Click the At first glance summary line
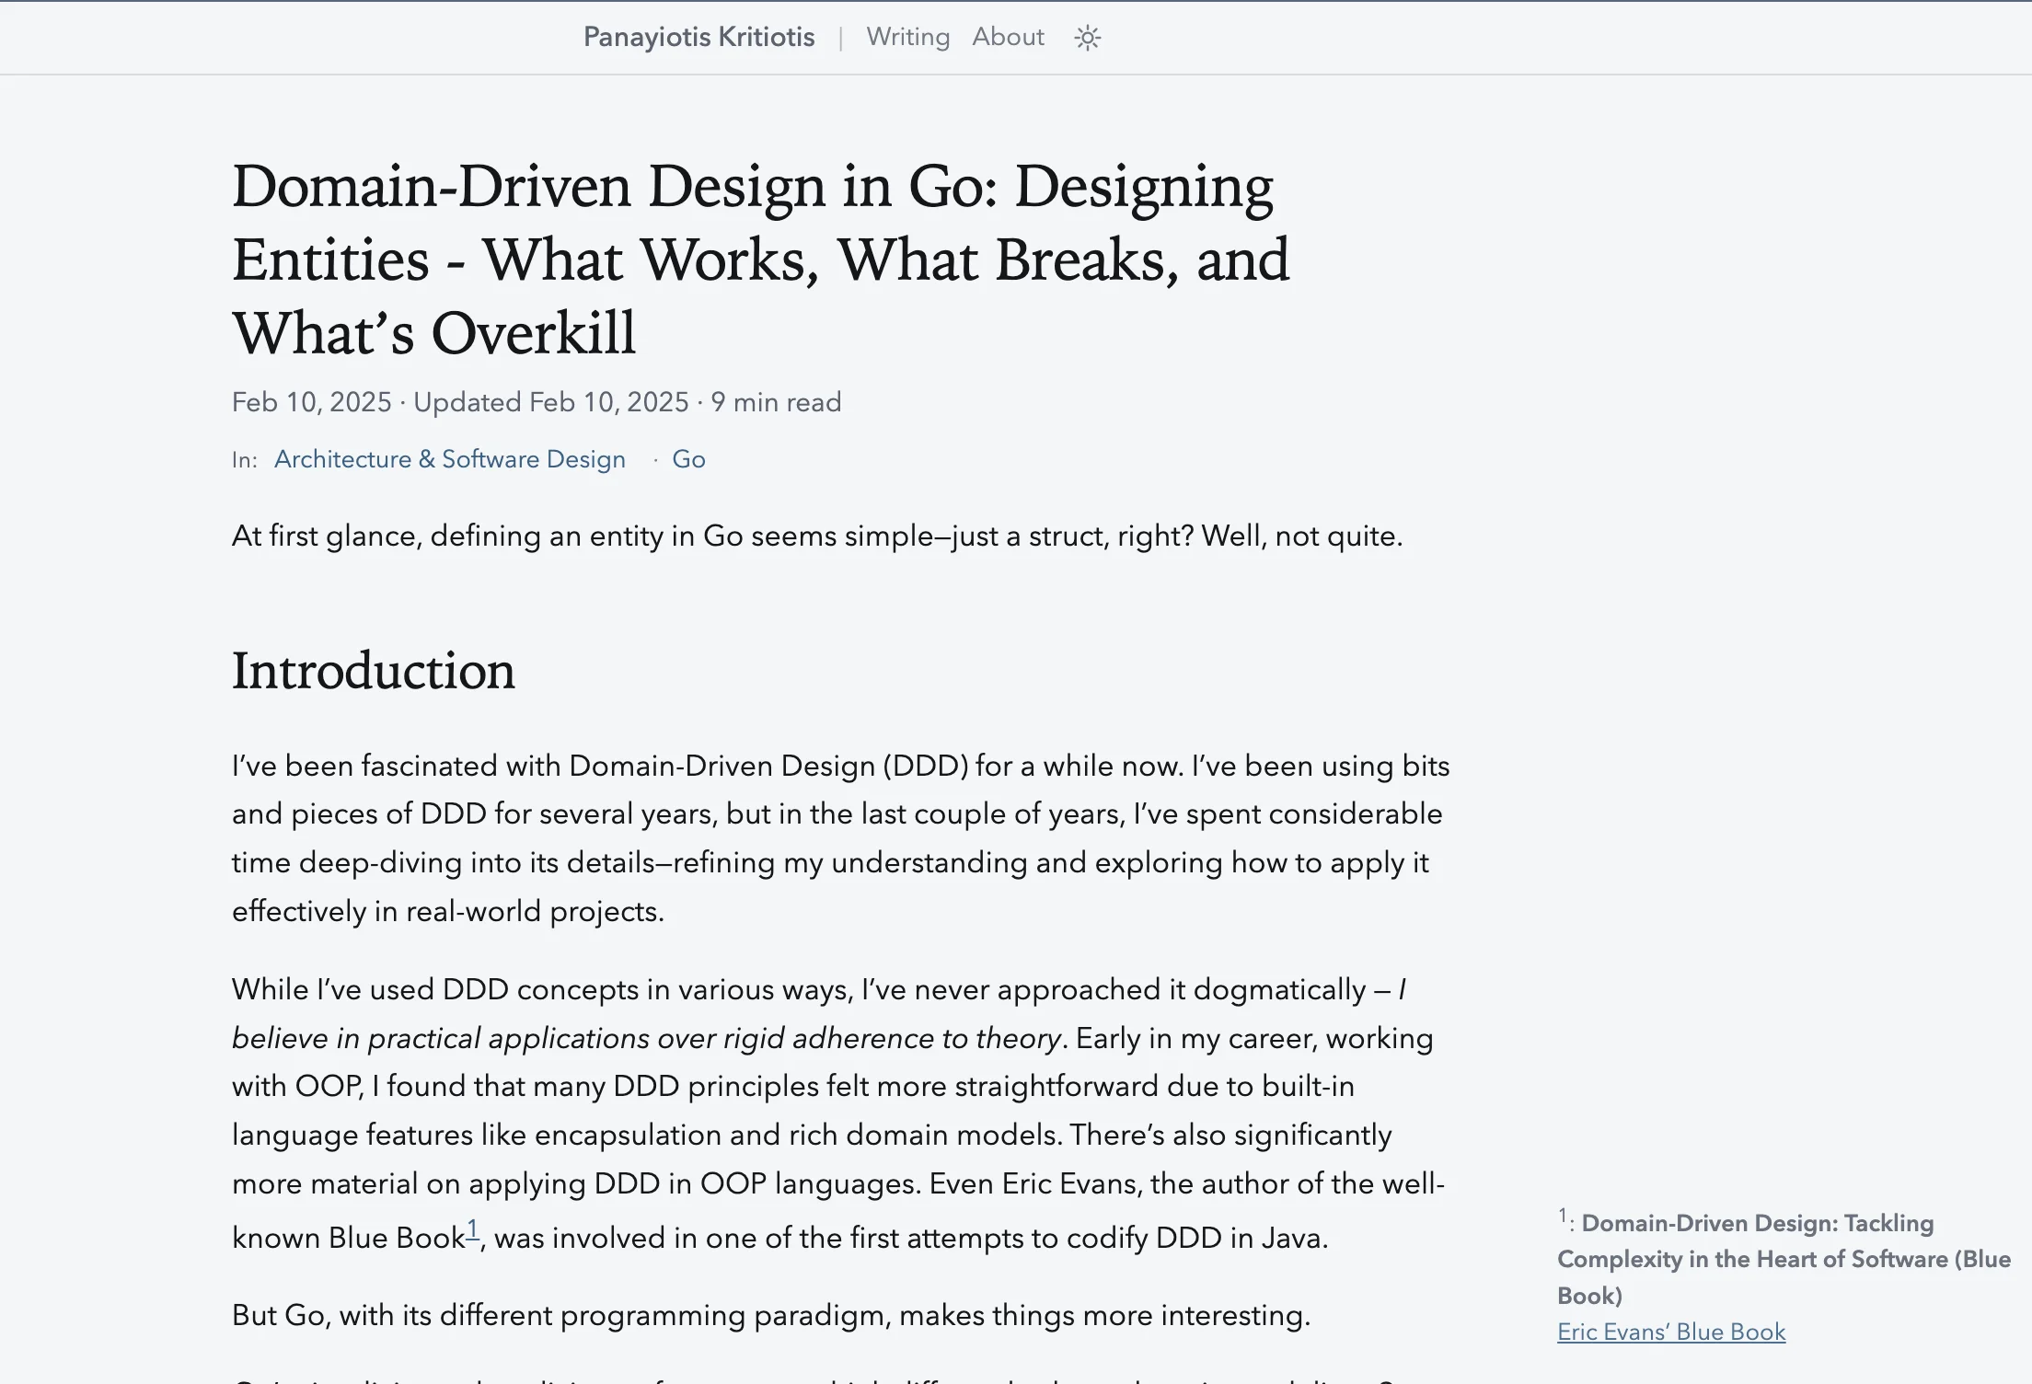This screenshot has height=1384, width=2032. pyautogui.click(x=816, y=536)
